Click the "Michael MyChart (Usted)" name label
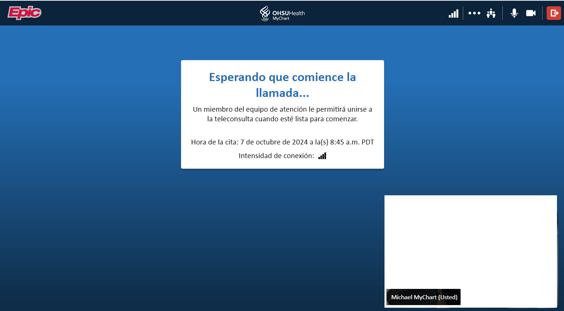This screenshot has width=564, height=311. [424, 297]
